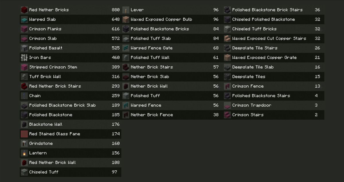Click the Iron Bars item icon
This screenshot has width=344, height=182.
pos(24,58)
